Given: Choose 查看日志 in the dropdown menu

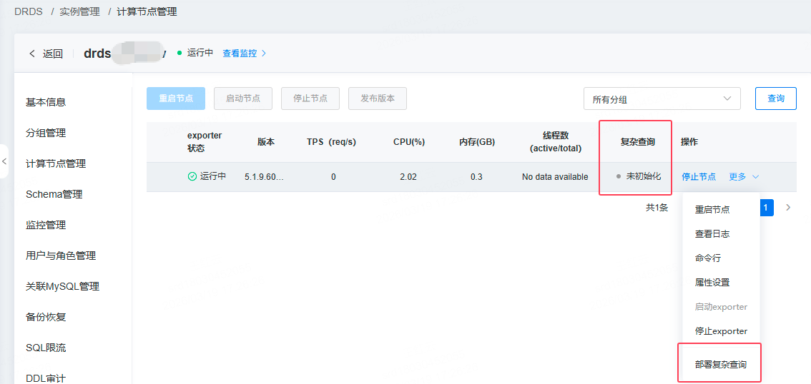Looking at the screenshot, I should click(x=712, y=233).
